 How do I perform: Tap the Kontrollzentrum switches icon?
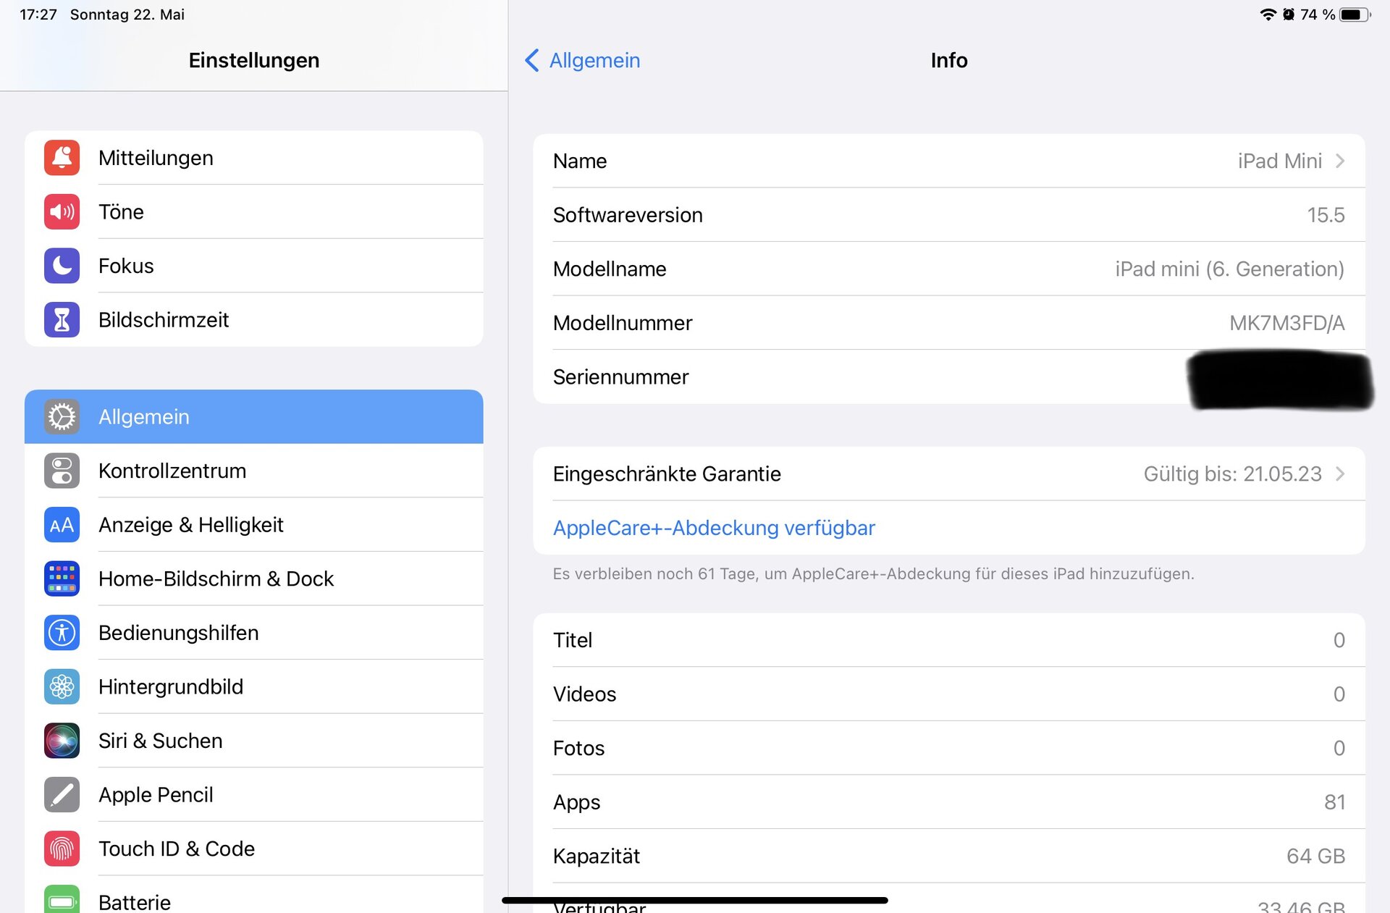click(62, 471)
